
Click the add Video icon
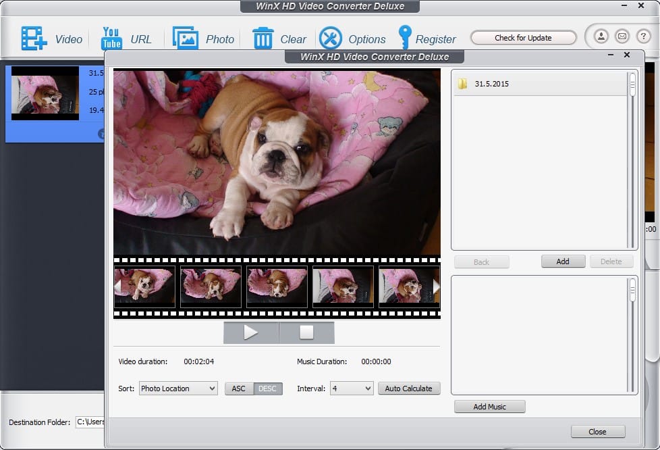[34, 39]
